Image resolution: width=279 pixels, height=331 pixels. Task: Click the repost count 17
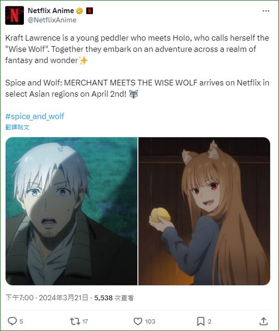pos(85,322)
